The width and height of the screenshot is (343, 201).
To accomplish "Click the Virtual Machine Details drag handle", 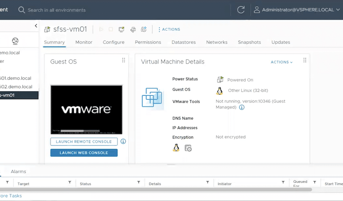I will [305, 60].
